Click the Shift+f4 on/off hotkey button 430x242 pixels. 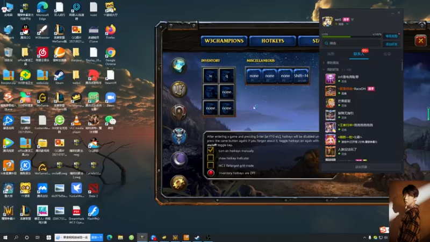coord(301,76)
